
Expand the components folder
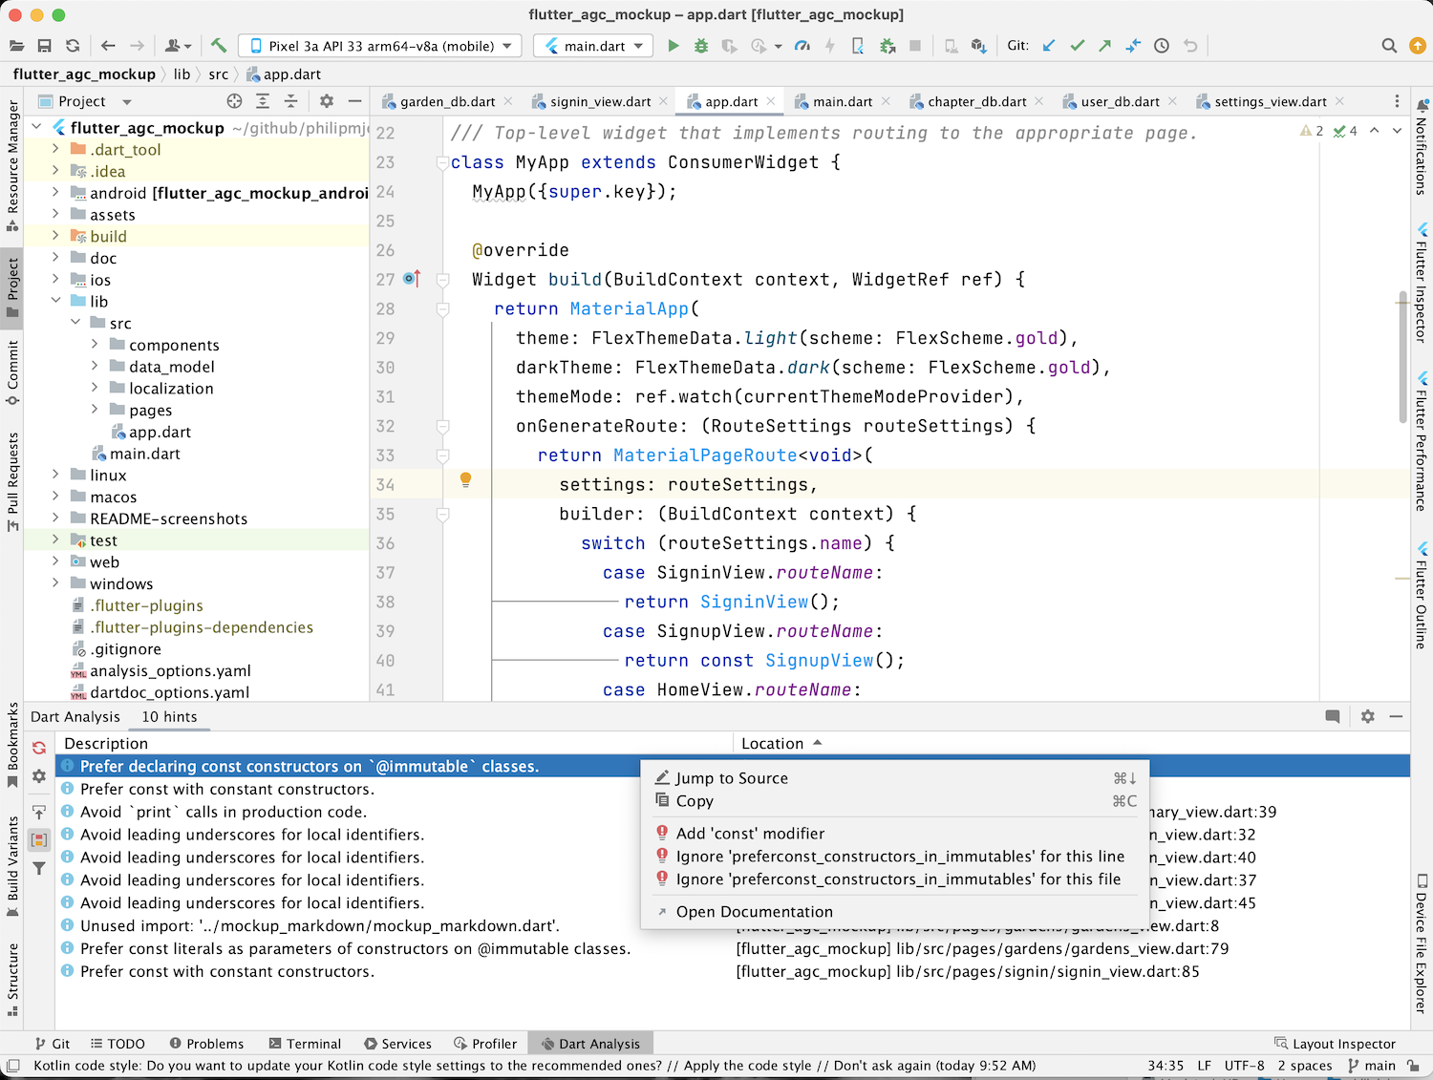[x=95, y=345]
